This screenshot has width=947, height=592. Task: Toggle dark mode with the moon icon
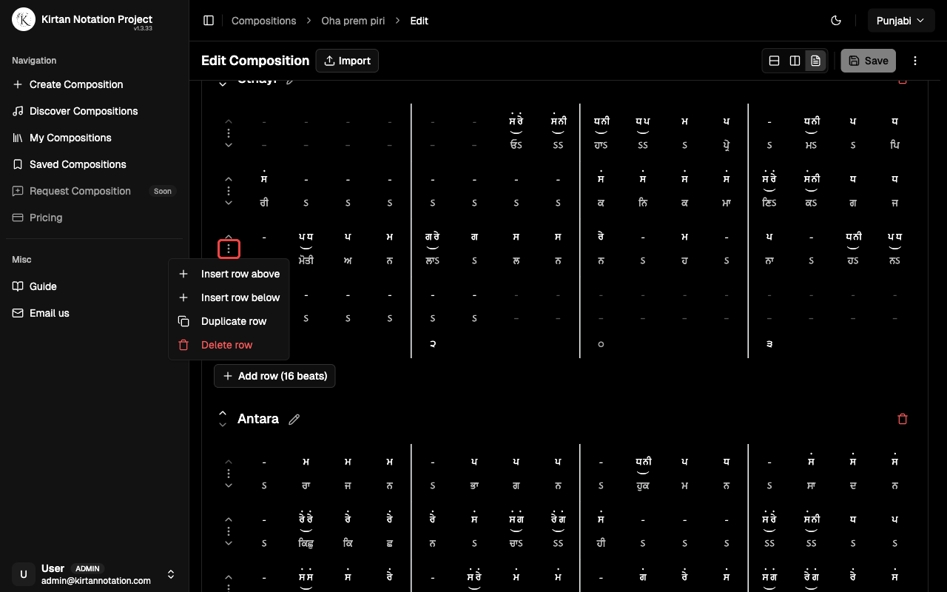836,21
